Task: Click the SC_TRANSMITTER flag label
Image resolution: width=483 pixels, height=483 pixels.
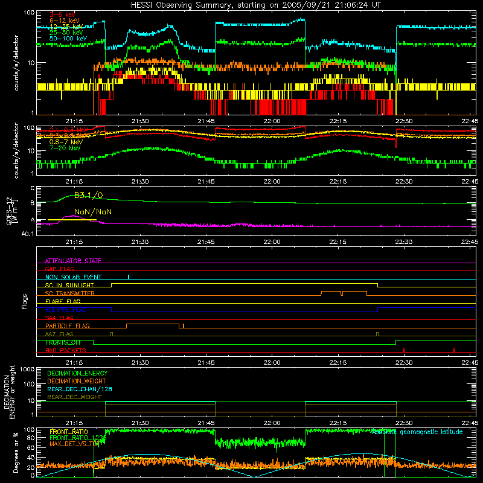Action: 69,293
